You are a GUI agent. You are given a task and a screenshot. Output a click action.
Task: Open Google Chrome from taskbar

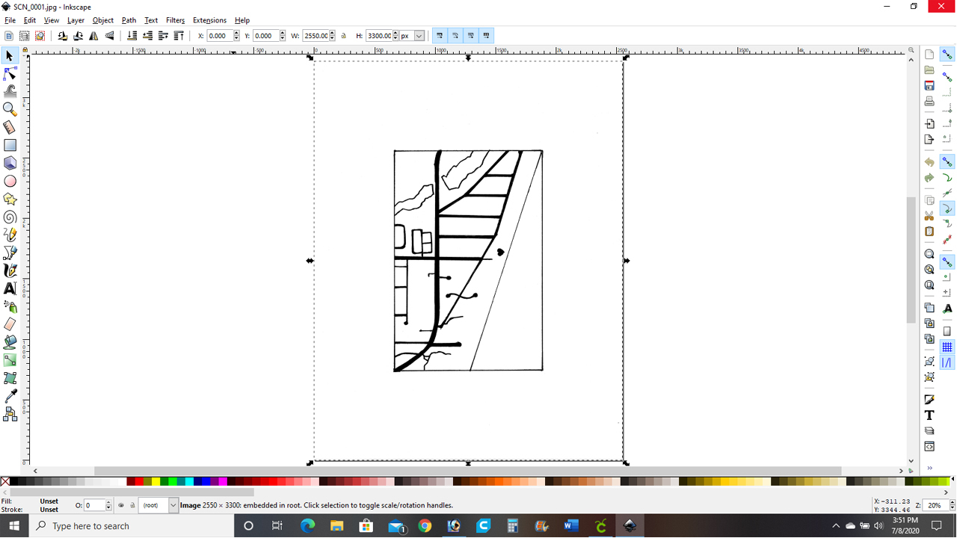point(424,526)
